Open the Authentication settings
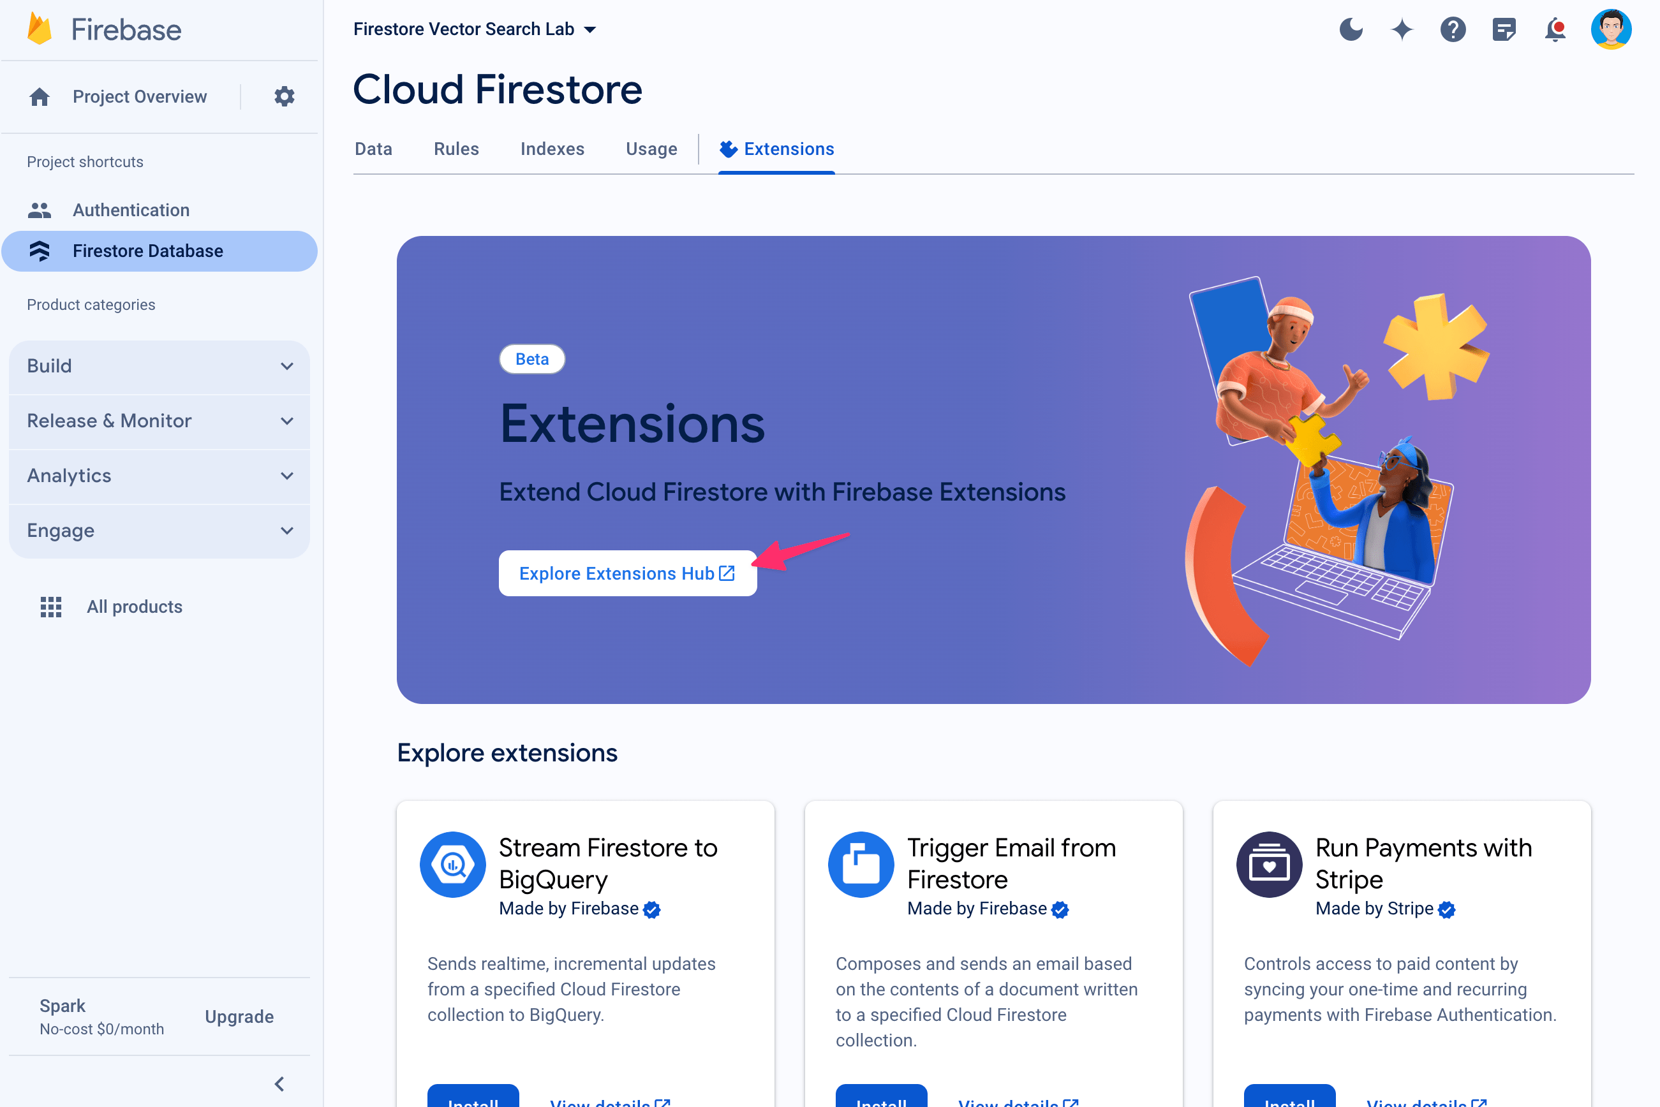Screen dimensions: 1660x1107 coord(131,209)
